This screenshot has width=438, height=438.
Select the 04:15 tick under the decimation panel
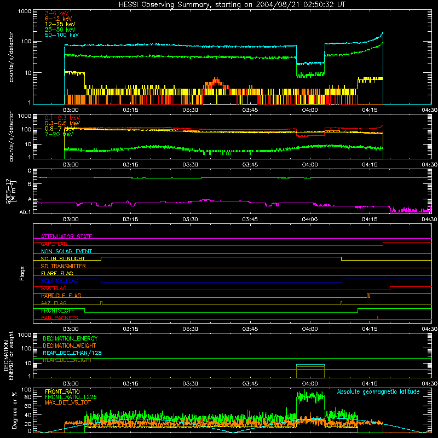[x=370, y=384]
